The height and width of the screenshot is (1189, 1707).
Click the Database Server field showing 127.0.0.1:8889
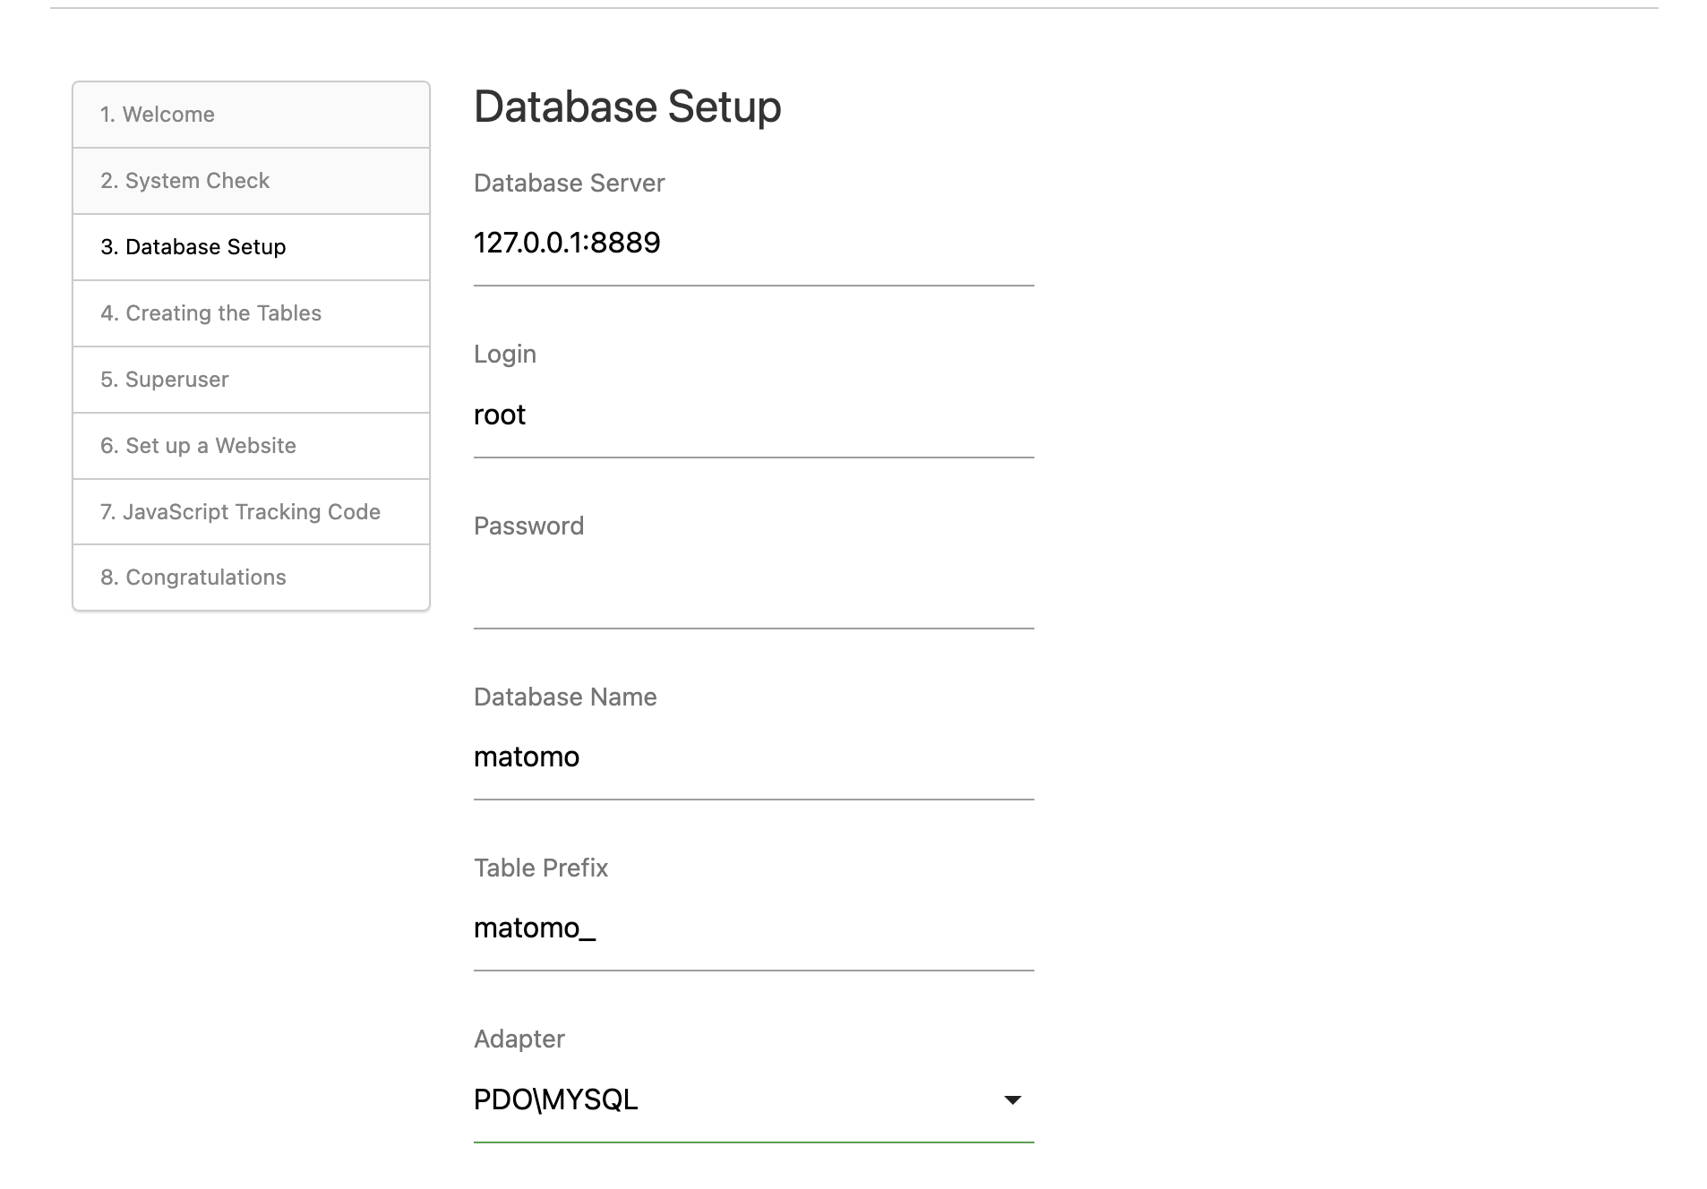point(752,243)
